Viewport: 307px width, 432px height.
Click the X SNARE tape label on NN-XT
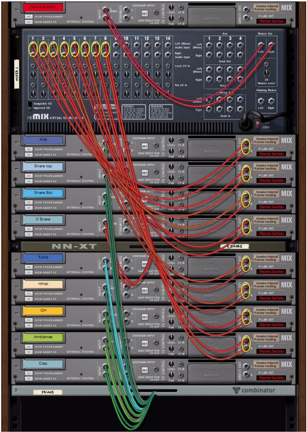click(x=234, y=246)
